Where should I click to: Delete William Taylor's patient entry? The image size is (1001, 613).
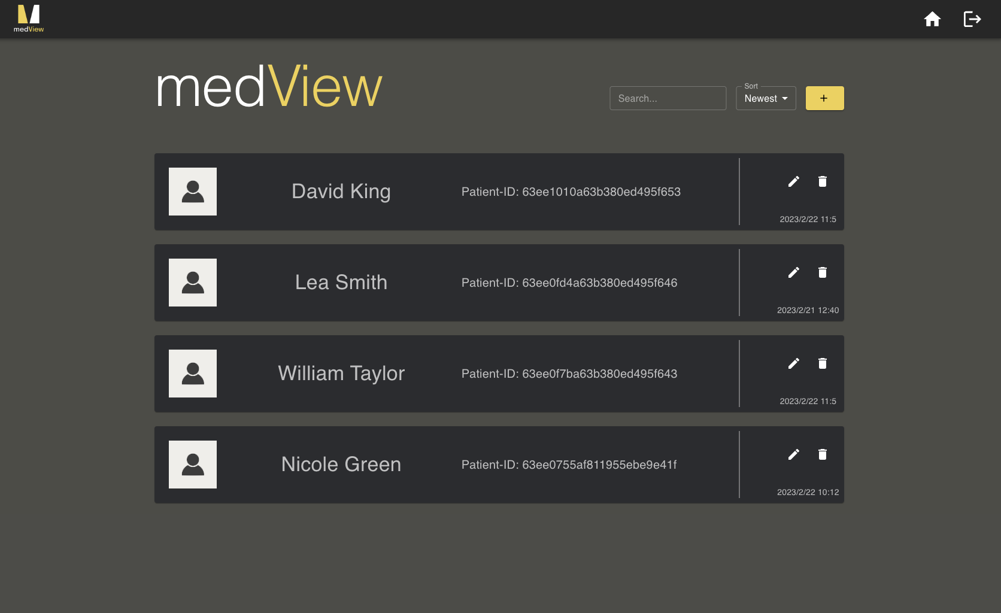pos(823,363)
